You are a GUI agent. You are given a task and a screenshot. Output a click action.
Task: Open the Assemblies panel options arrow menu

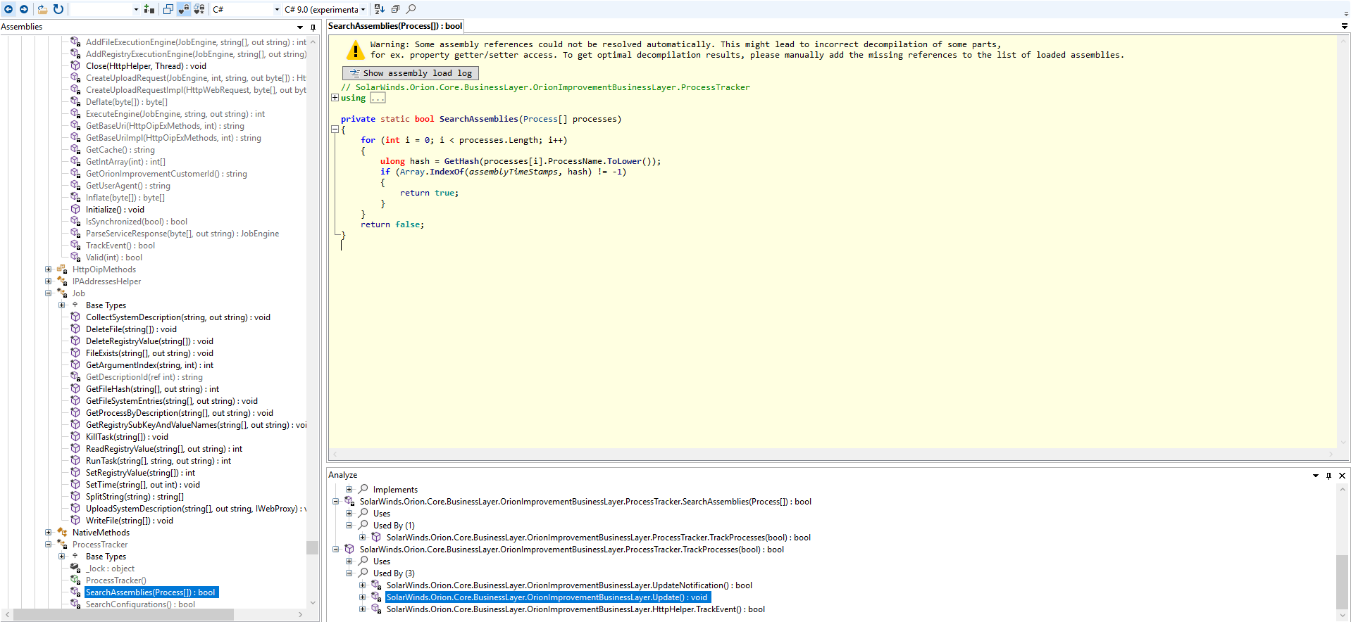(x=300, y=27)
